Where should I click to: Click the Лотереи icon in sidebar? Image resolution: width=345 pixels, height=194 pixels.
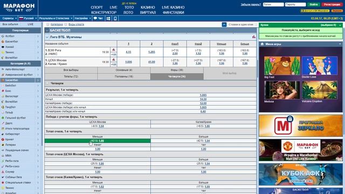pyautogui.click(x=3, y=145)
